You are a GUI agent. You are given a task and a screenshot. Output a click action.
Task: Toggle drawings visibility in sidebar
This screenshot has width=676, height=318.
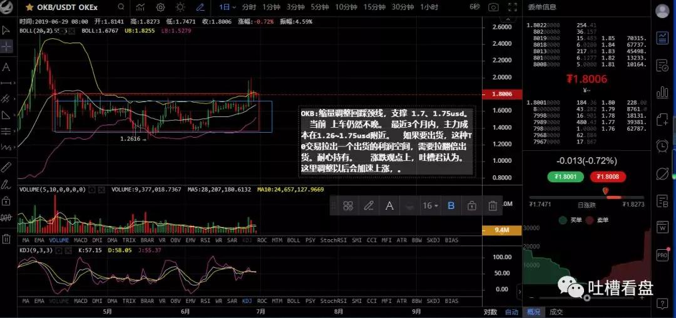(6, 217)
